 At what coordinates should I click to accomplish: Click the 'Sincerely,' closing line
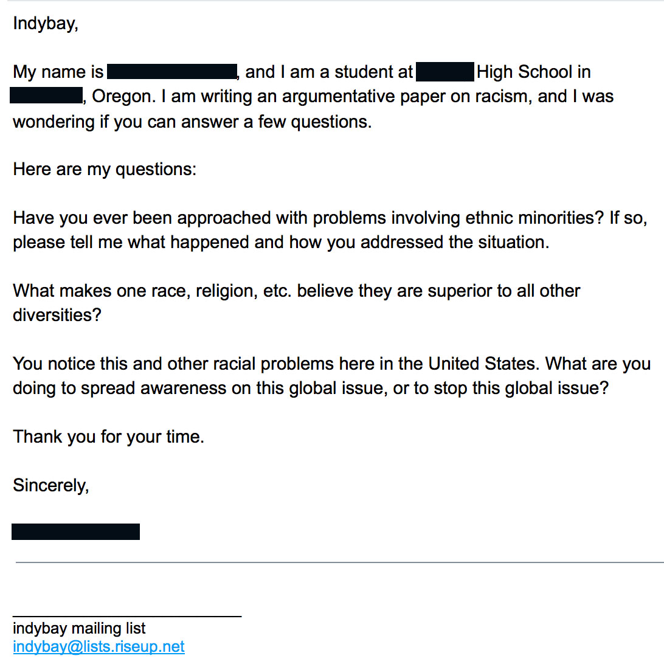[51, 486]
